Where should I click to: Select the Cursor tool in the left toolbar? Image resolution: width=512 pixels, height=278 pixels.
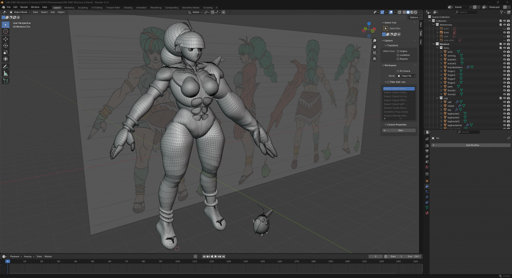(x=6, y=31)
